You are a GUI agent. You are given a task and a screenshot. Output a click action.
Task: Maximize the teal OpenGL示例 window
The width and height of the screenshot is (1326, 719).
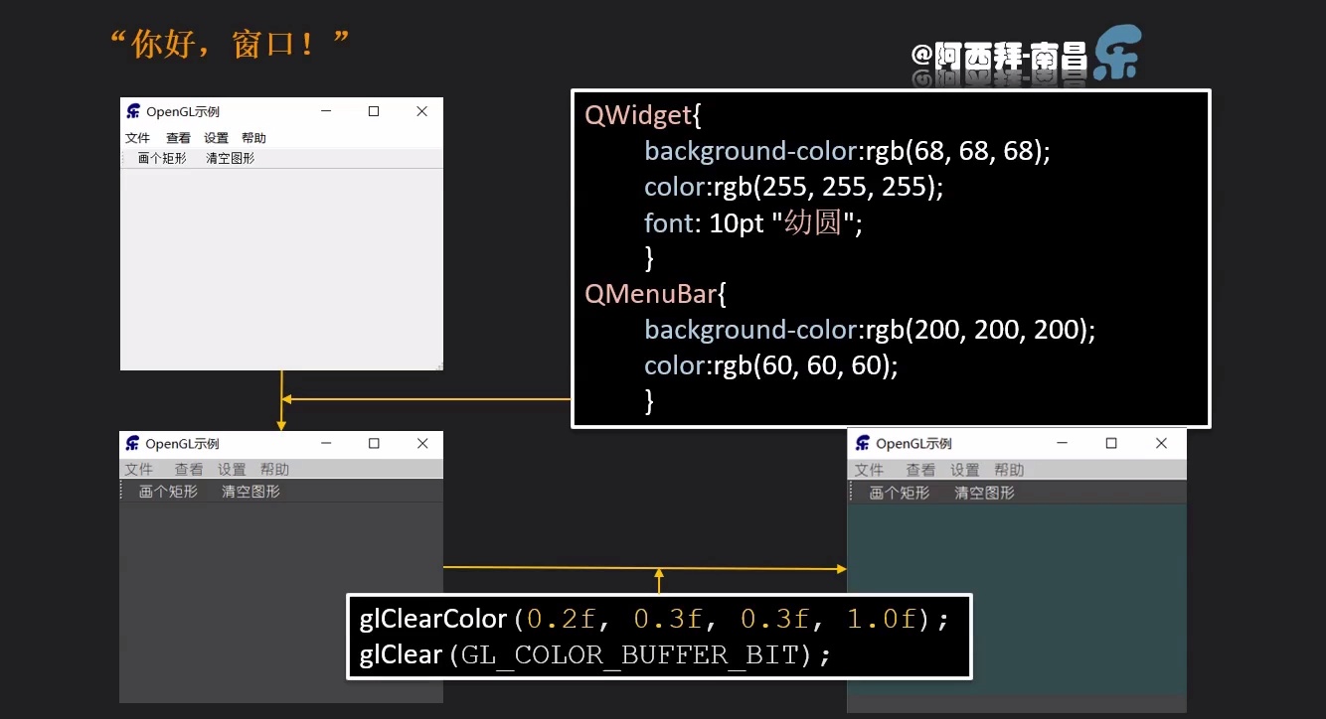[x=1111, y=443]
